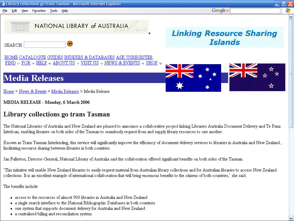This screenshot has height=221, width=294.
Task: Expand the HELP dropdown arrow
Action: coord(50,64)
